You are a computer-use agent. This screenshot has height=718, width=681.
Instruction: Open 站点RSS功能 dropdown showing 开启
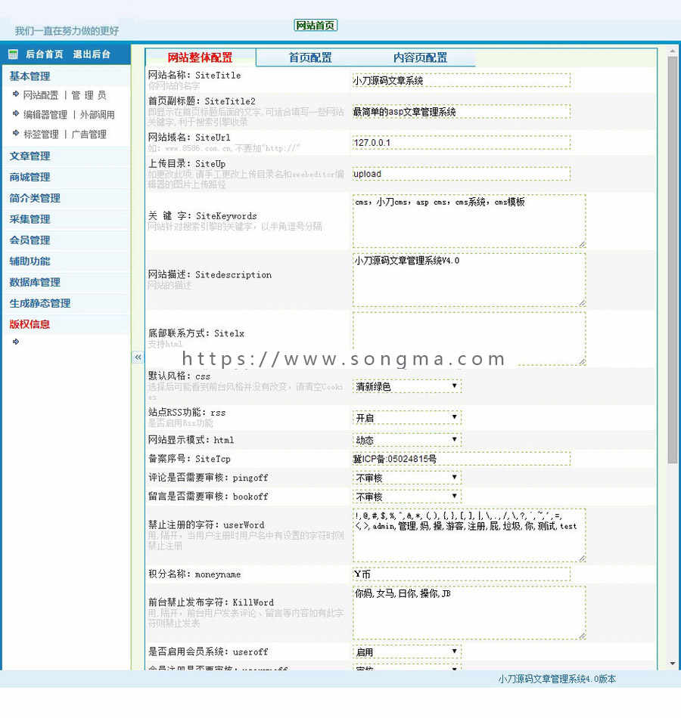pos(407,418)
